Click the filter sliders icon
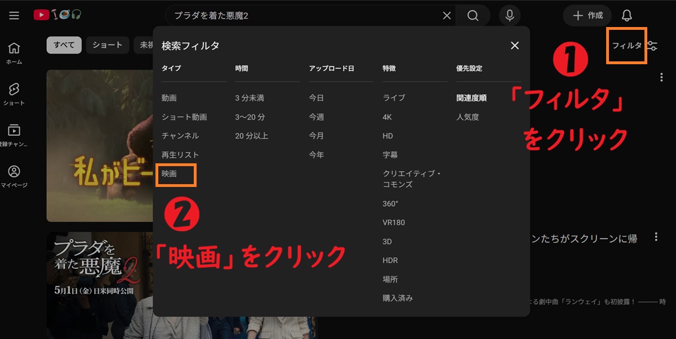The width and height of the screenshot is (676, 339). coord(652,46)
